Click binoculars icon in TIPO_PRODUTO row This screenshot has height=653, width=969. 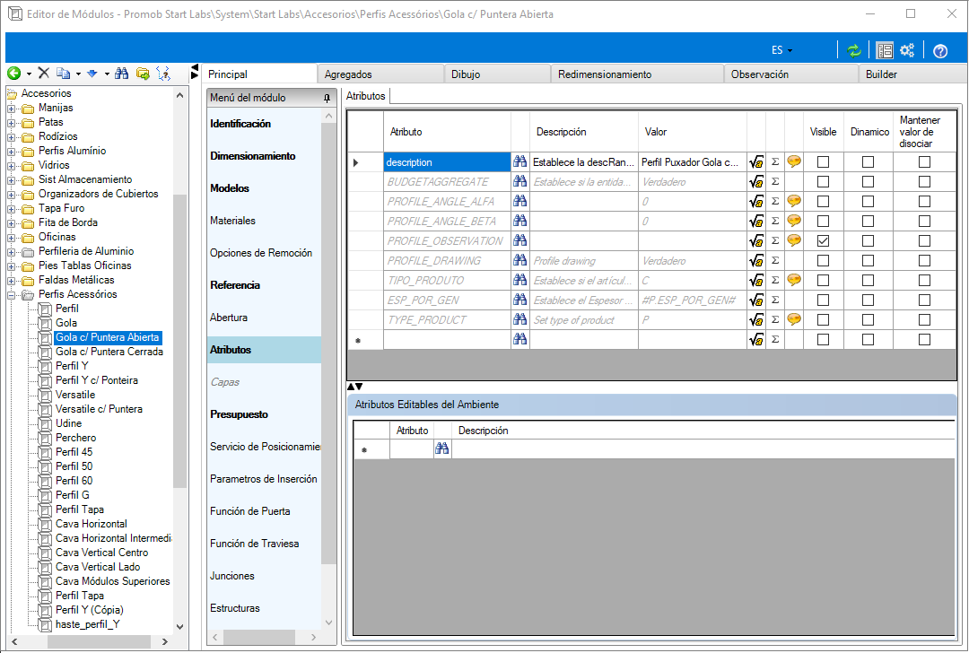(520, 280)
